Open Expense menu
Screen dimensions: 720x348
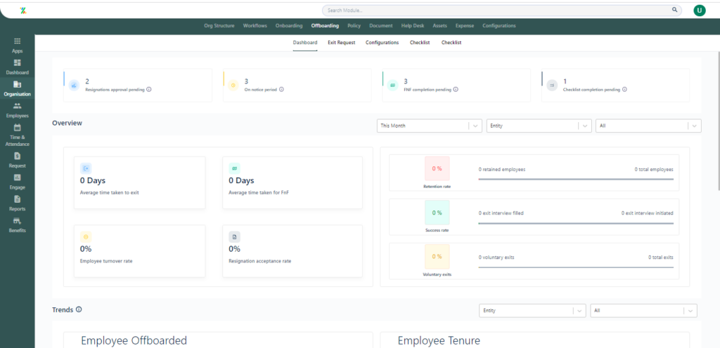pyautogui.click(x=465, y=26)
